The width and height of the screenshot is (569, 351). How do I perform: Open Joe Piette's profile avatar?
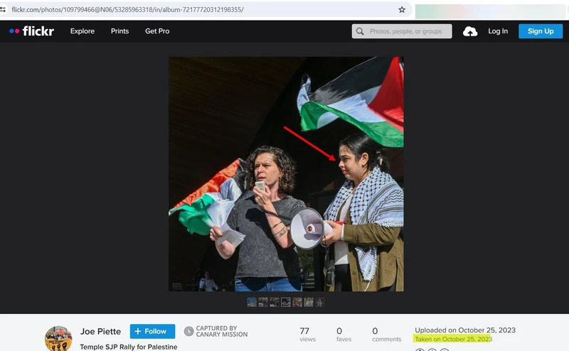(x=58, y=338)
